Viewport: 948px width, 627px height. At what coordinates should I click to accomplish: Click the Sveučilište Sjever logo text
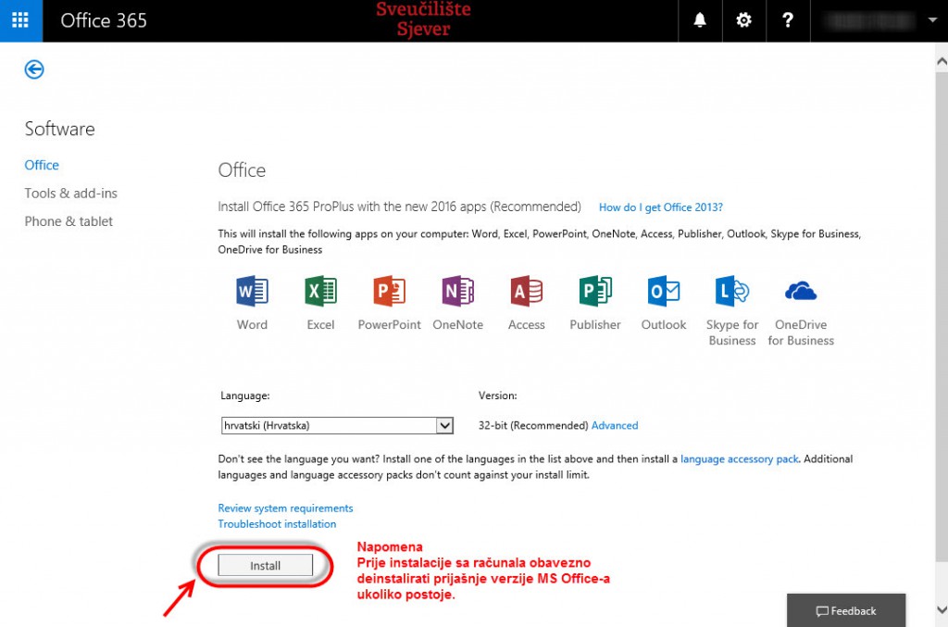click(x=423, y=19)
